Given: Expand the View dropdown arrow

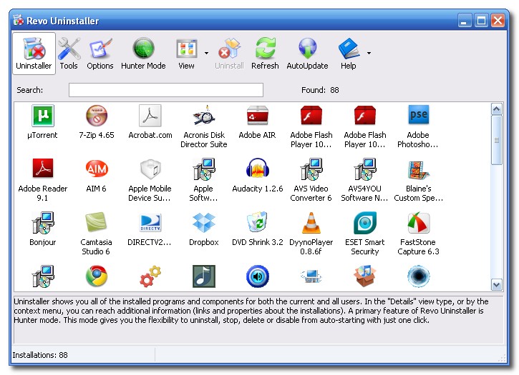Looking at the screenshot, I should click(206, 53).
